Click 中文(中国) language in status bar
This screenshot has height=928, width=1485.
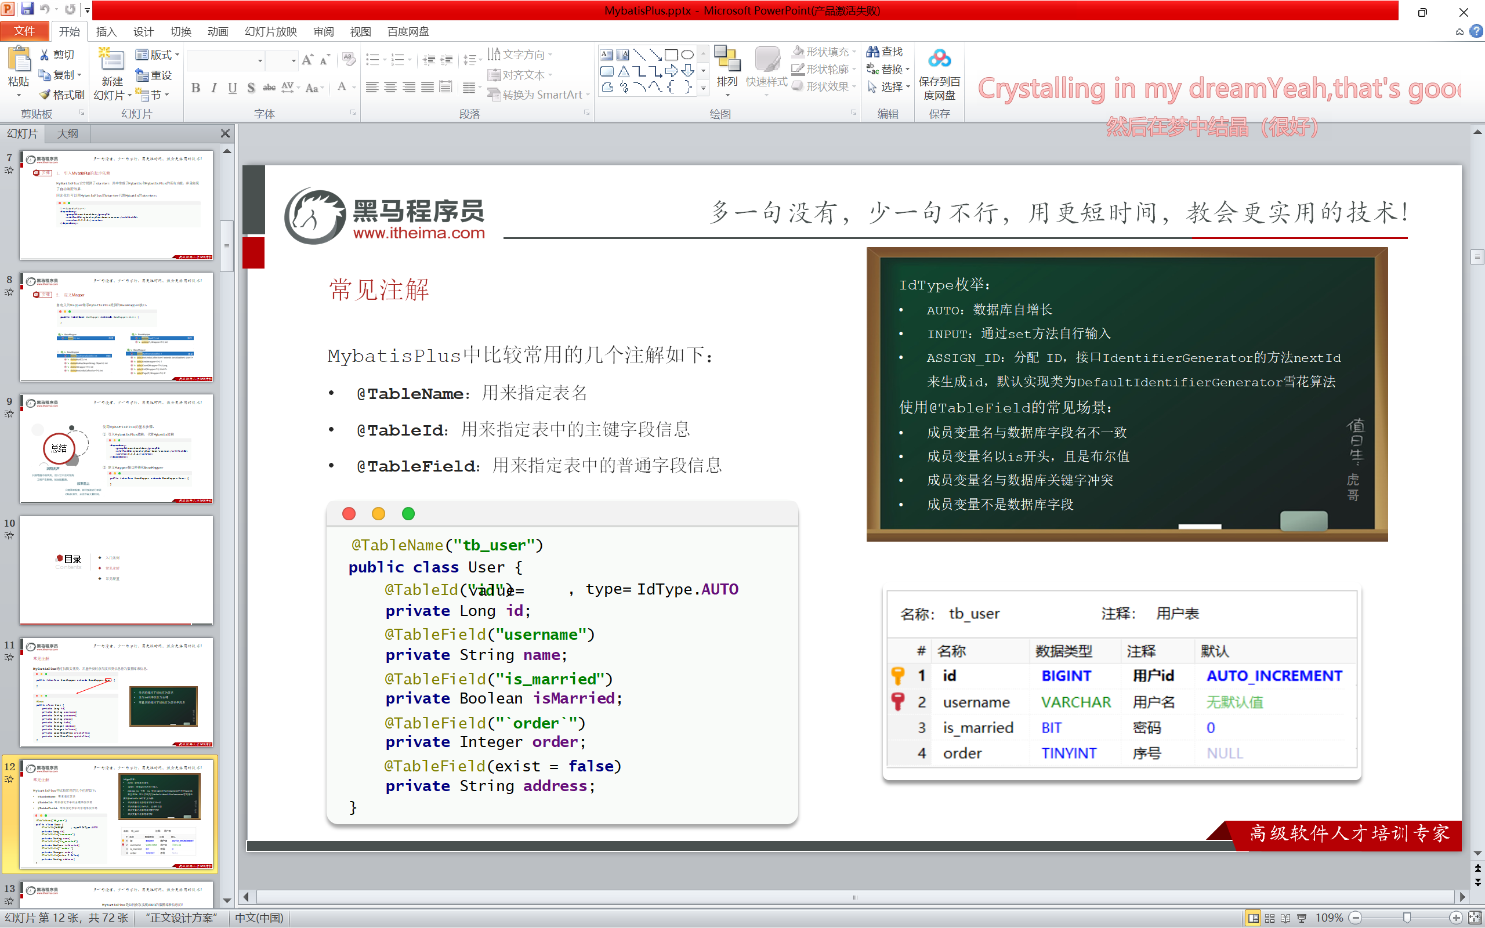259,918
